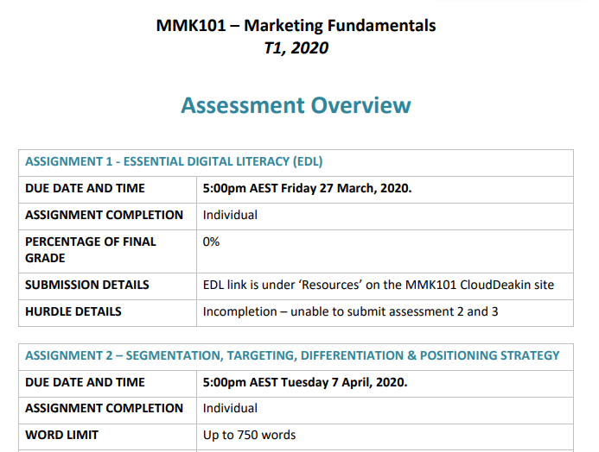Select HURDLE DETAILS label
The width and height of the screenshot is (599, 452).
click(x=73, y=311)
